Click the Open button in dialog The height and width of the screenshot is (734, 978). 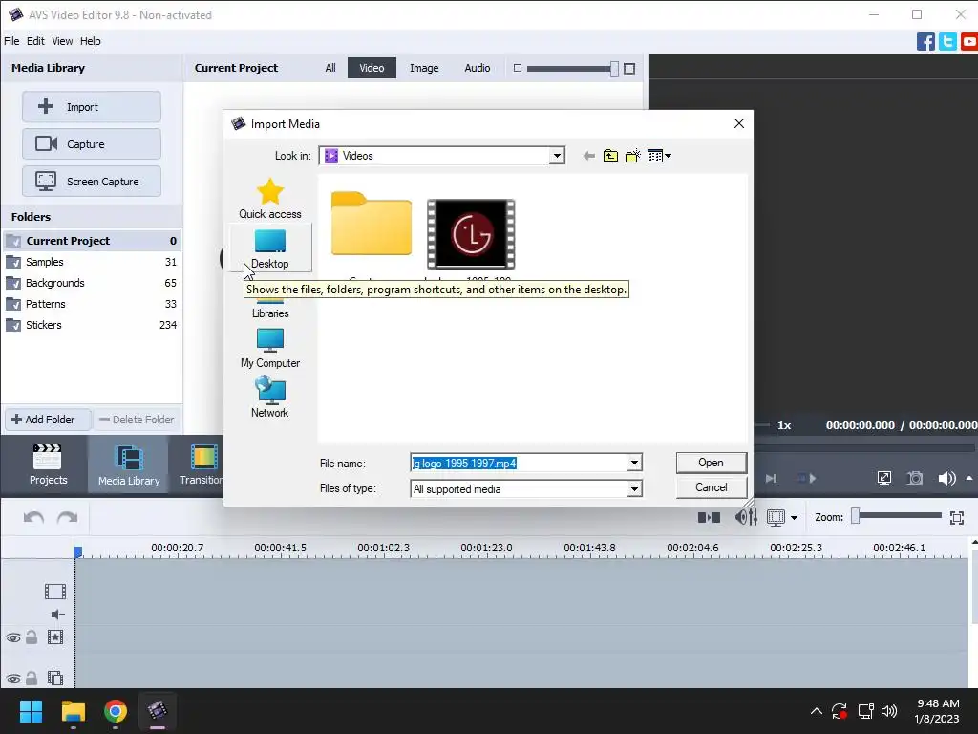[x=711, y=463]
